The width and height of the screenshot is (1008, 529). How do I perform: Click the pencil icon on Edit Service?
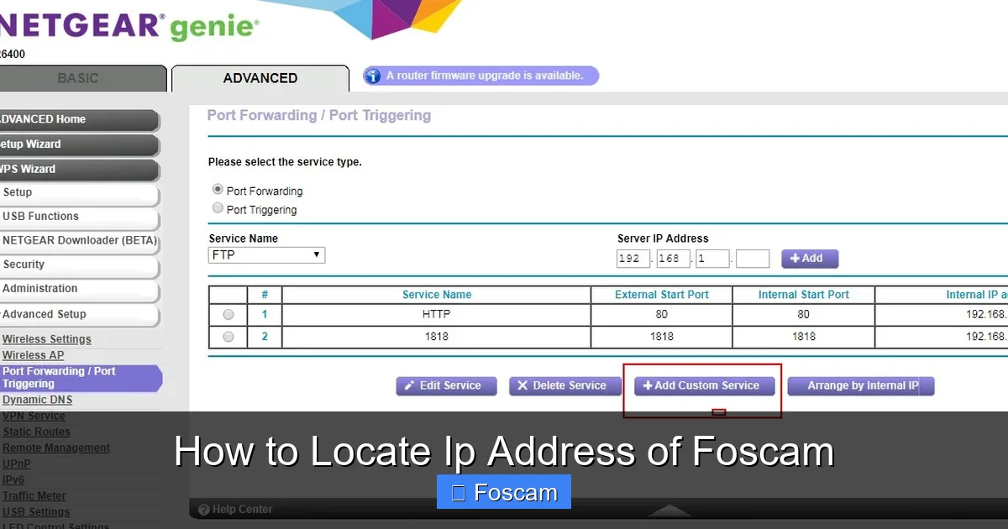tap(411, 385)
